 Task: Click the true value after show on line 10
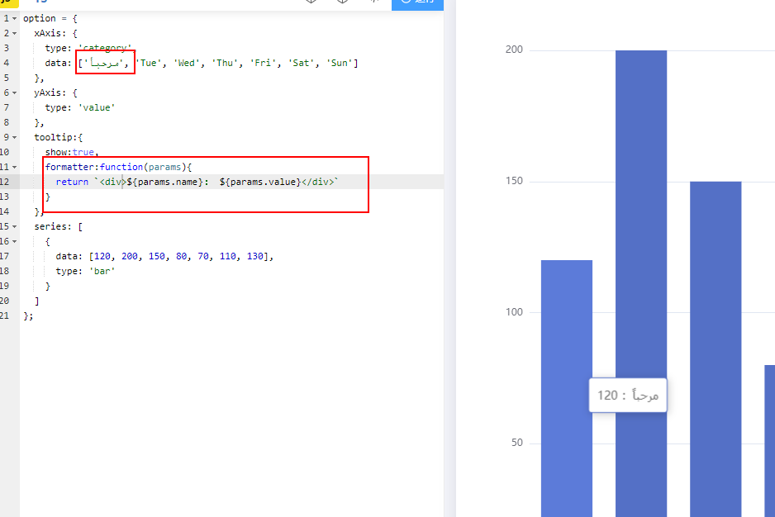pyautogui.click(x=84, y=152)
